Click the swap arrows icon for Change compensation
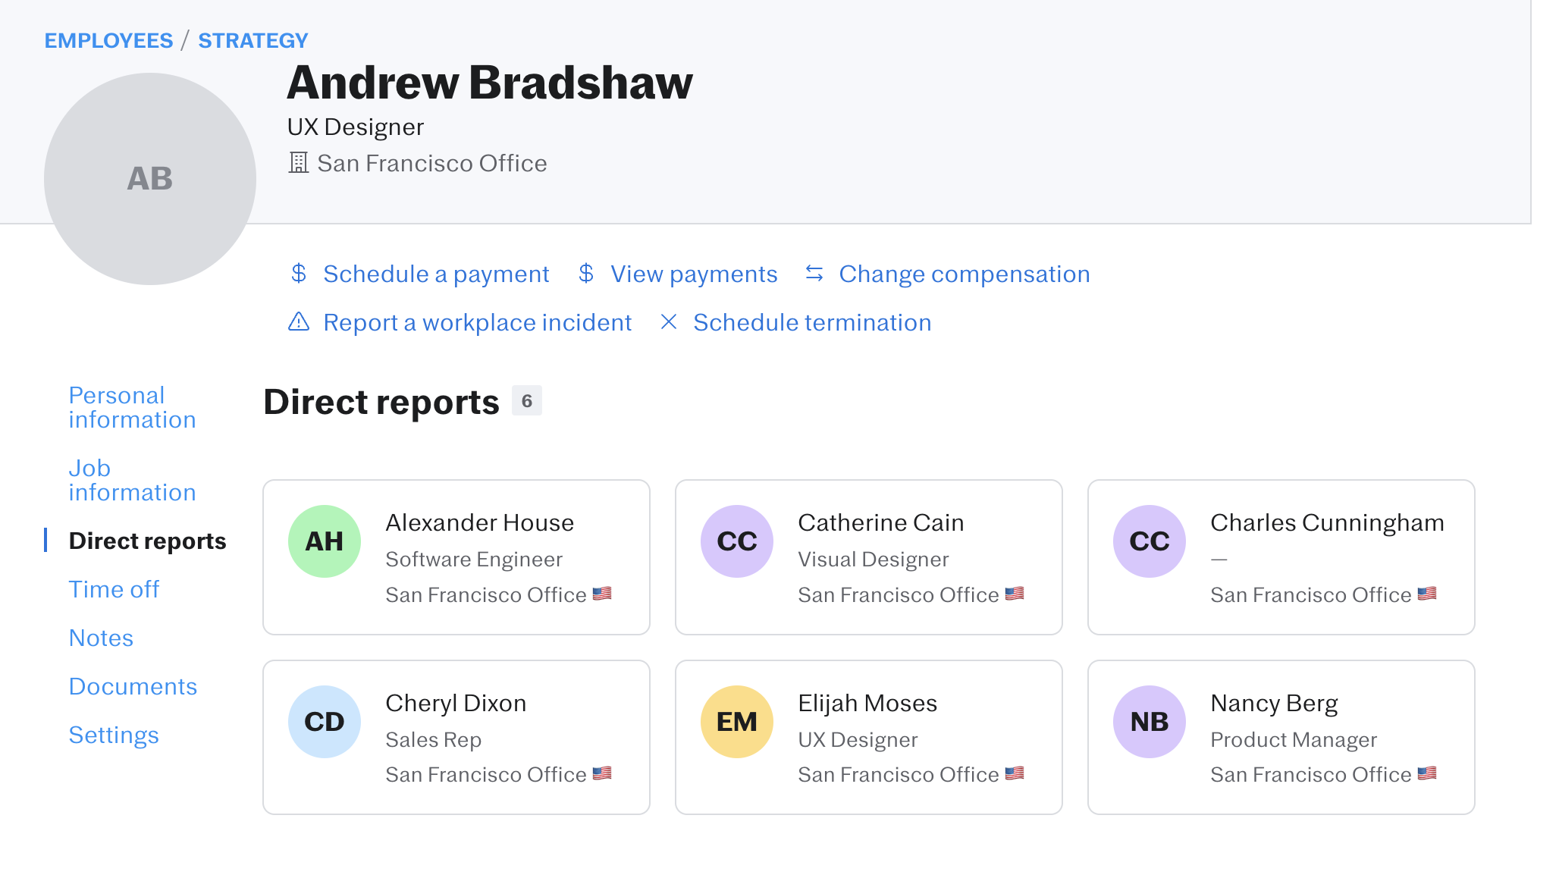Screen dimensions: 1559x878 [x=814, y=274]
